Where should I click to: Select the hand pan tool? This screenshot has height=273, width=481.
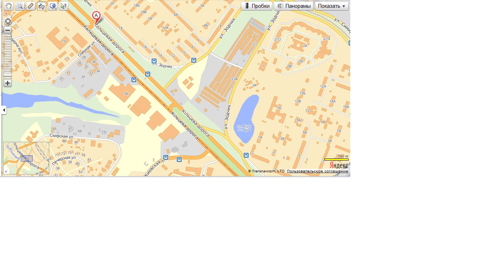9,6
